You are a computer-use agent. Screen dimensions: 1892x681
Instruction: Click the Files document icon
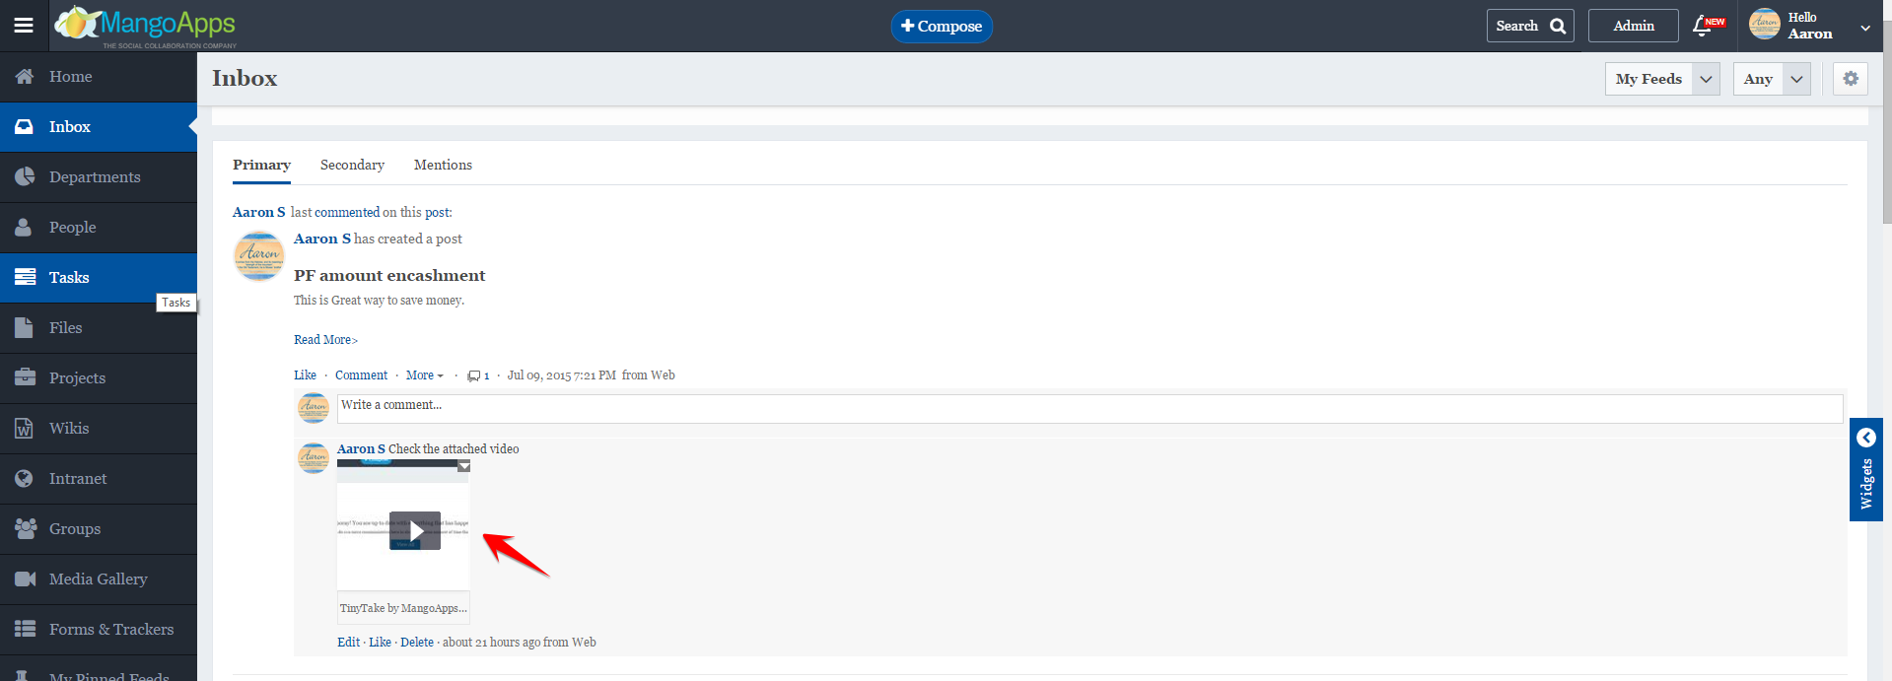(x=24, y=328)
